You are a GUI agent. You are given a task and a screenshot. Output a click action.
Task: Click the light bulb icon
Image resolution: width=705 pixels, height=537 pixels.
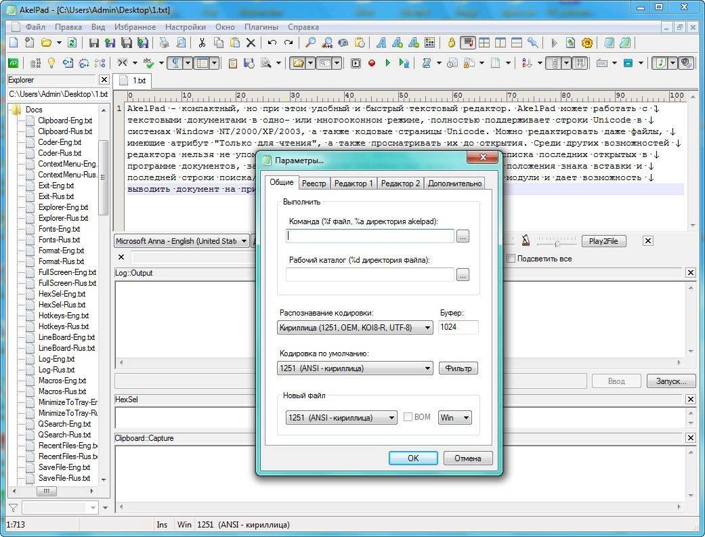click(51, 63)
